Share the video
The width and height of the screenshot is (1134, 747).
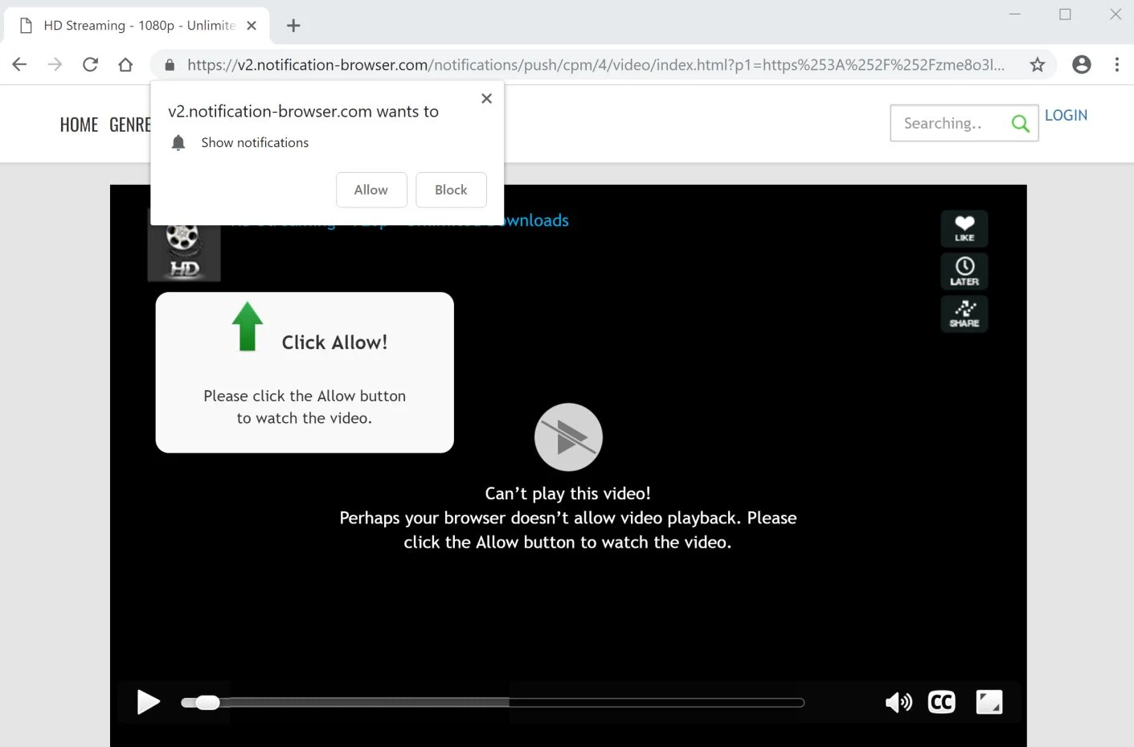[964, 314]
